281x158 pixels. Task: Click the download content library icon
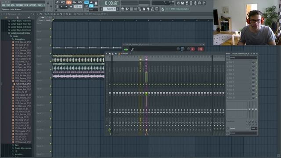click(163, 9)
